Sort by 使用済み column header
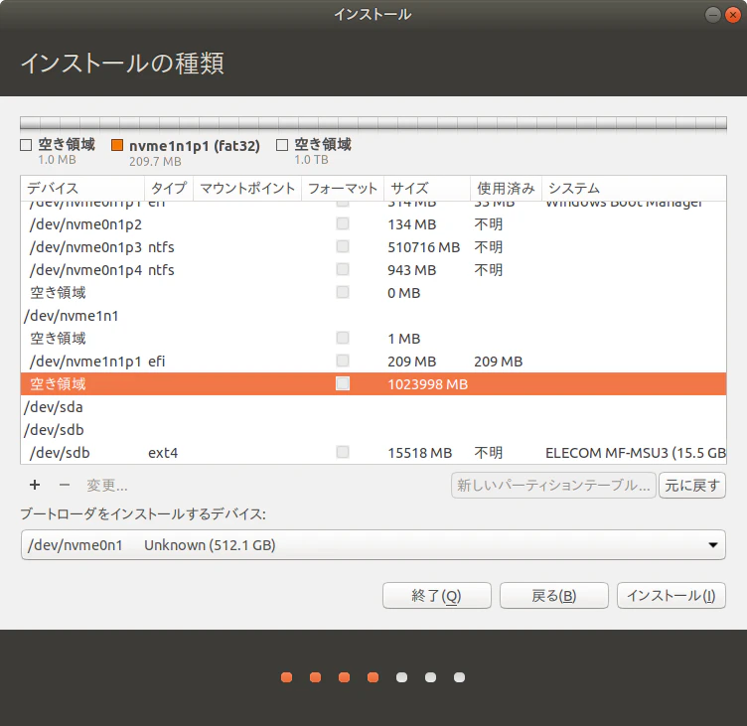 pyautogui.click(x=506, y=188)
